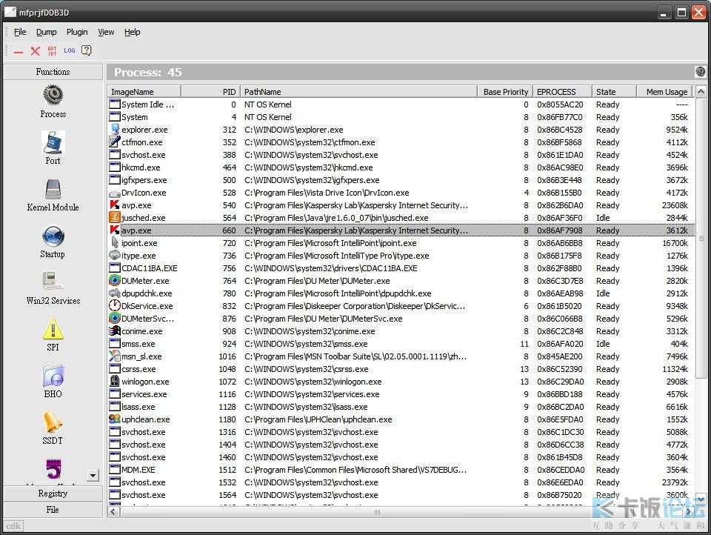The image size is (711, 535).
Task: Select the csrss.exe row
Action: 401,369
